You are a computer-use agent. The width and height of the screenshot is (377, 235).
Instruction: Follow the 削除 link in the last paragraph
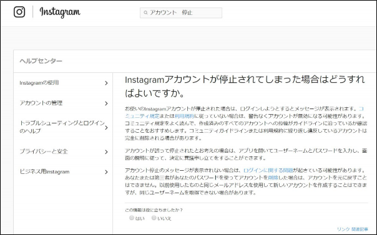click(273, 178)
